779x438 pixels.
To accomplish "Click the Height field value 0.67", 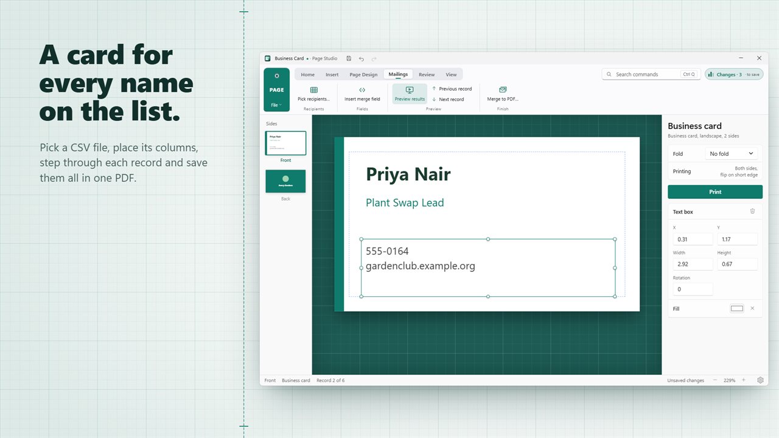I will click(x=737, y=264).
